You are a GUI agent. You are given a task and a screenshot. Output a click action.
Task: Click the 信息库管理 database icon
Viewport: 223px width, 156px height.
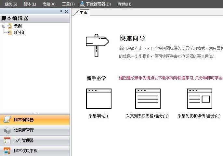point(7,130)
